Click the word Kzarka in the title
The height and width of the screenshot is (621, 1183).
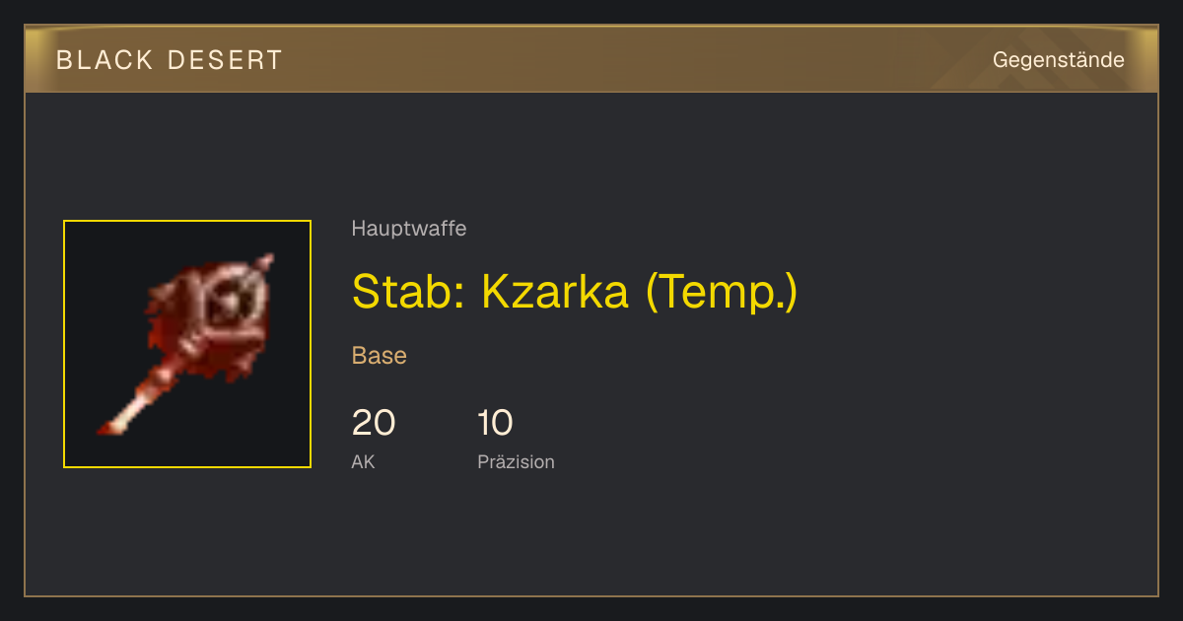(x=555, y=291)
